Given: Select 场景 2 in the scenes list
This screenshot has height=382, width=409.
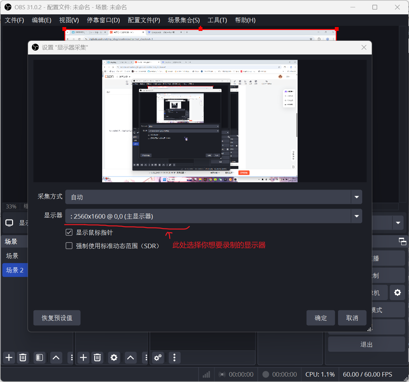Looking at the screenshot, I should 15,270.
